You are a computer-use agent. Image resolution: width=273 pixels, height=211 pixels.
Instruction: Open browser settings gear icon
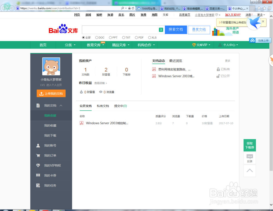tap(269, 8)
